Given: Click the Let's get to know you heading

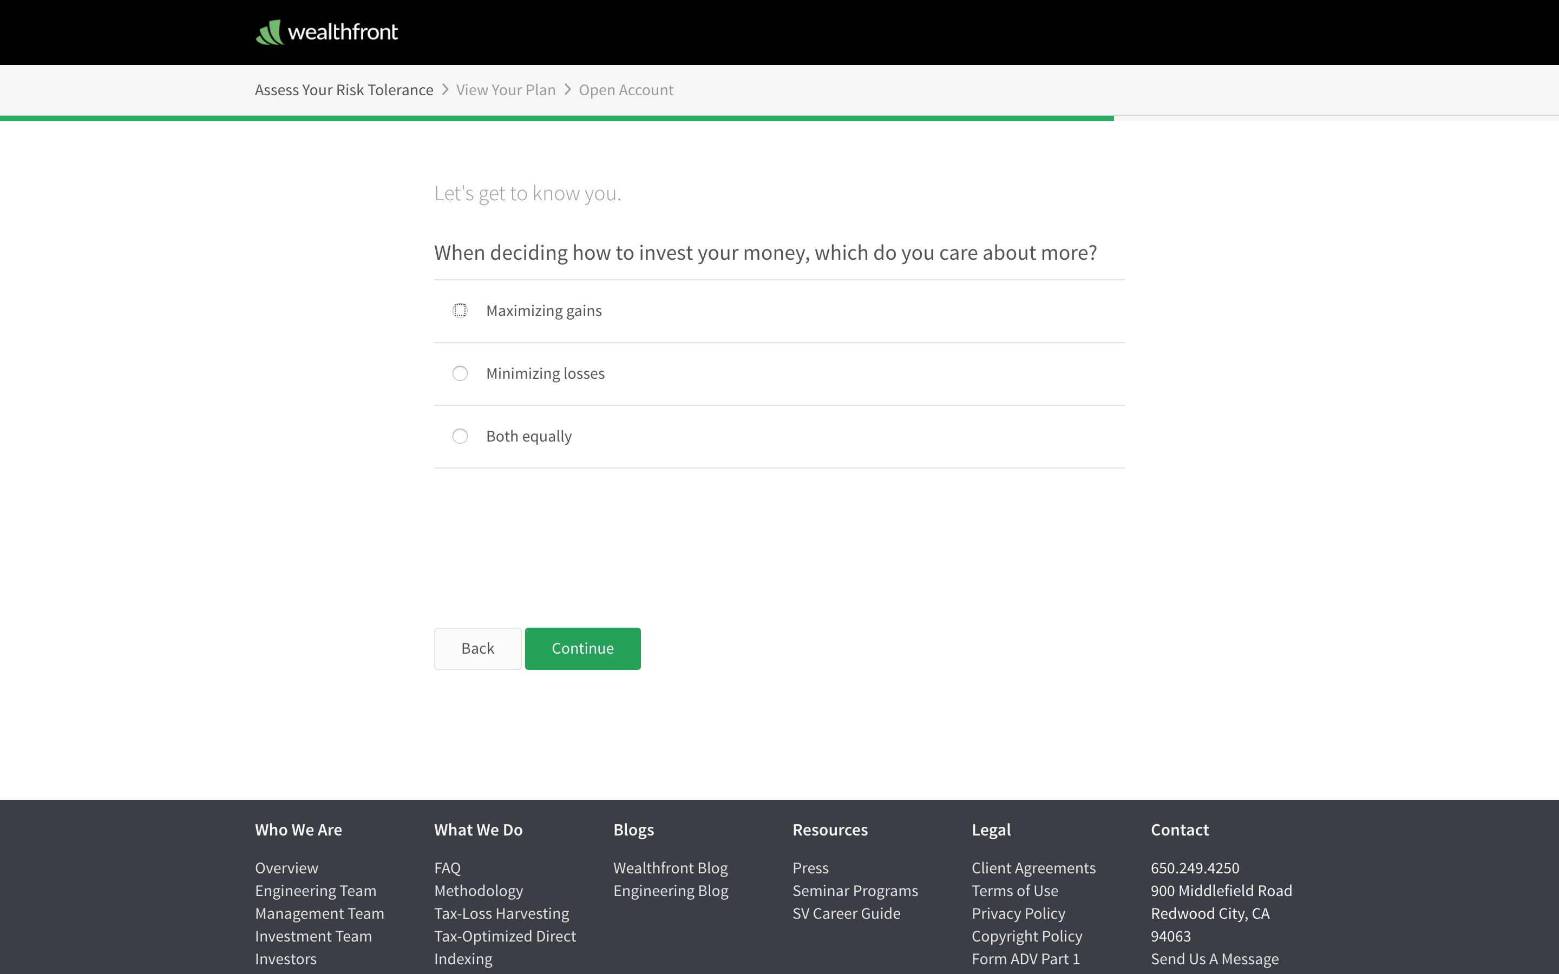Looking at the screenshot, I should [528, 193].
